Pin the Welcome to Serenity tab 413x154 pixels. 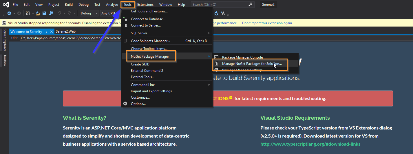tap(46, 32)
